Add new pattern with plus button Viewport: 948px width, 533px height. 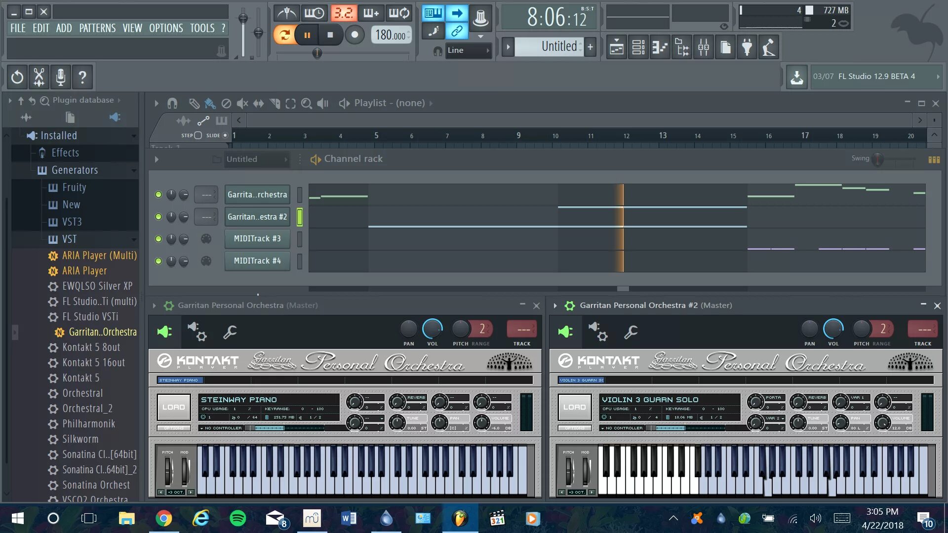tap(590, 47)
